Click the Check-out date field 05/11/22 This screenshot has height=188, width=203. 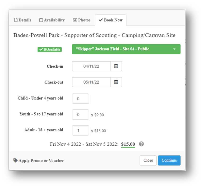(x=91, y=82)
